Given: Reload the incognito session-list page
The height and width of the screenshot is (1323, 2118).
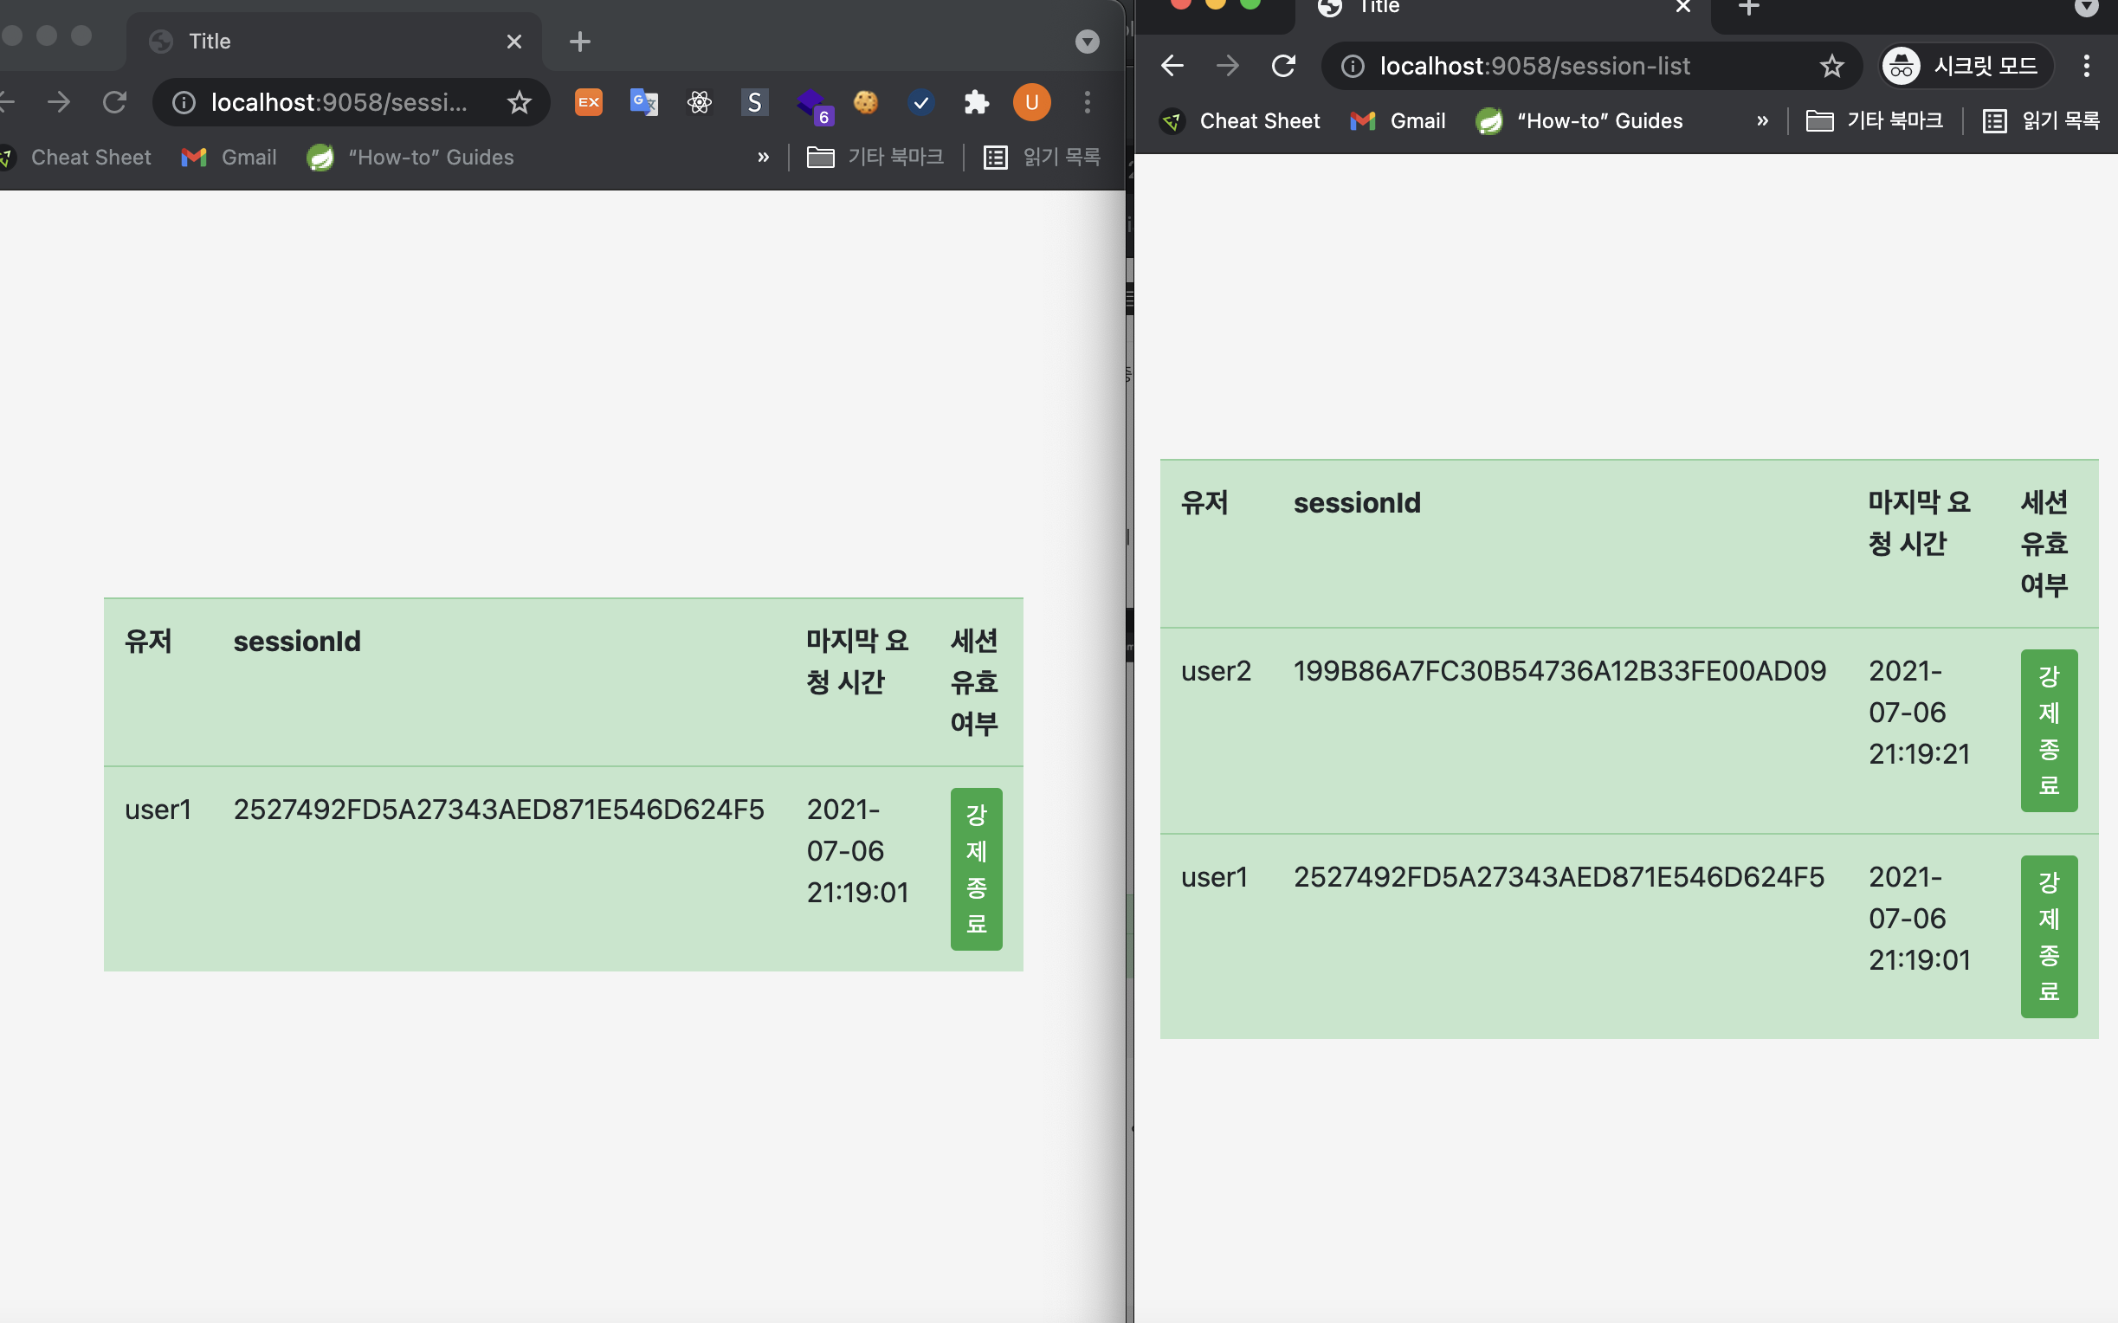Looking at the screenshot, I should tap(1282, 66).
